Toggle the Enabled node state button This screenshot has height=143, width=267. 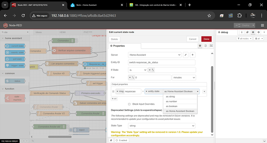[x=122, y=140]
